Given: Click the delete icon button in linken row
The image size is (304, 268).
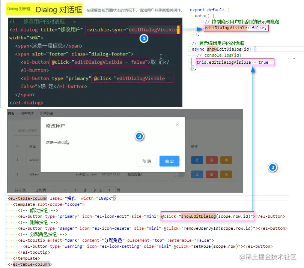Looking at the screenshot, I should coord(212,174).
